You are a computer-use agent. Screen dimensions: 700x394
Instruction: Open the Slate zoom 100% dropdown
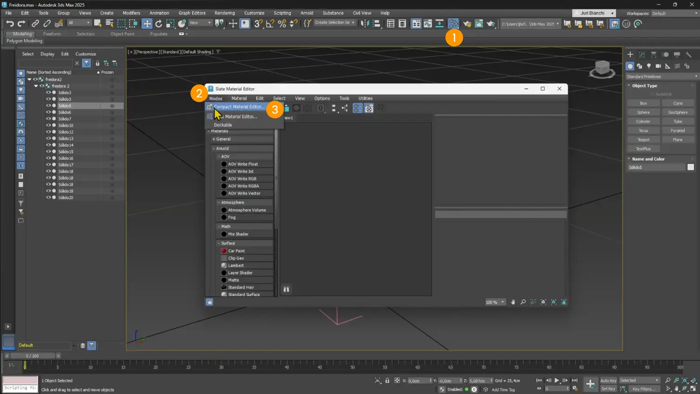click(x=495, y=302)
